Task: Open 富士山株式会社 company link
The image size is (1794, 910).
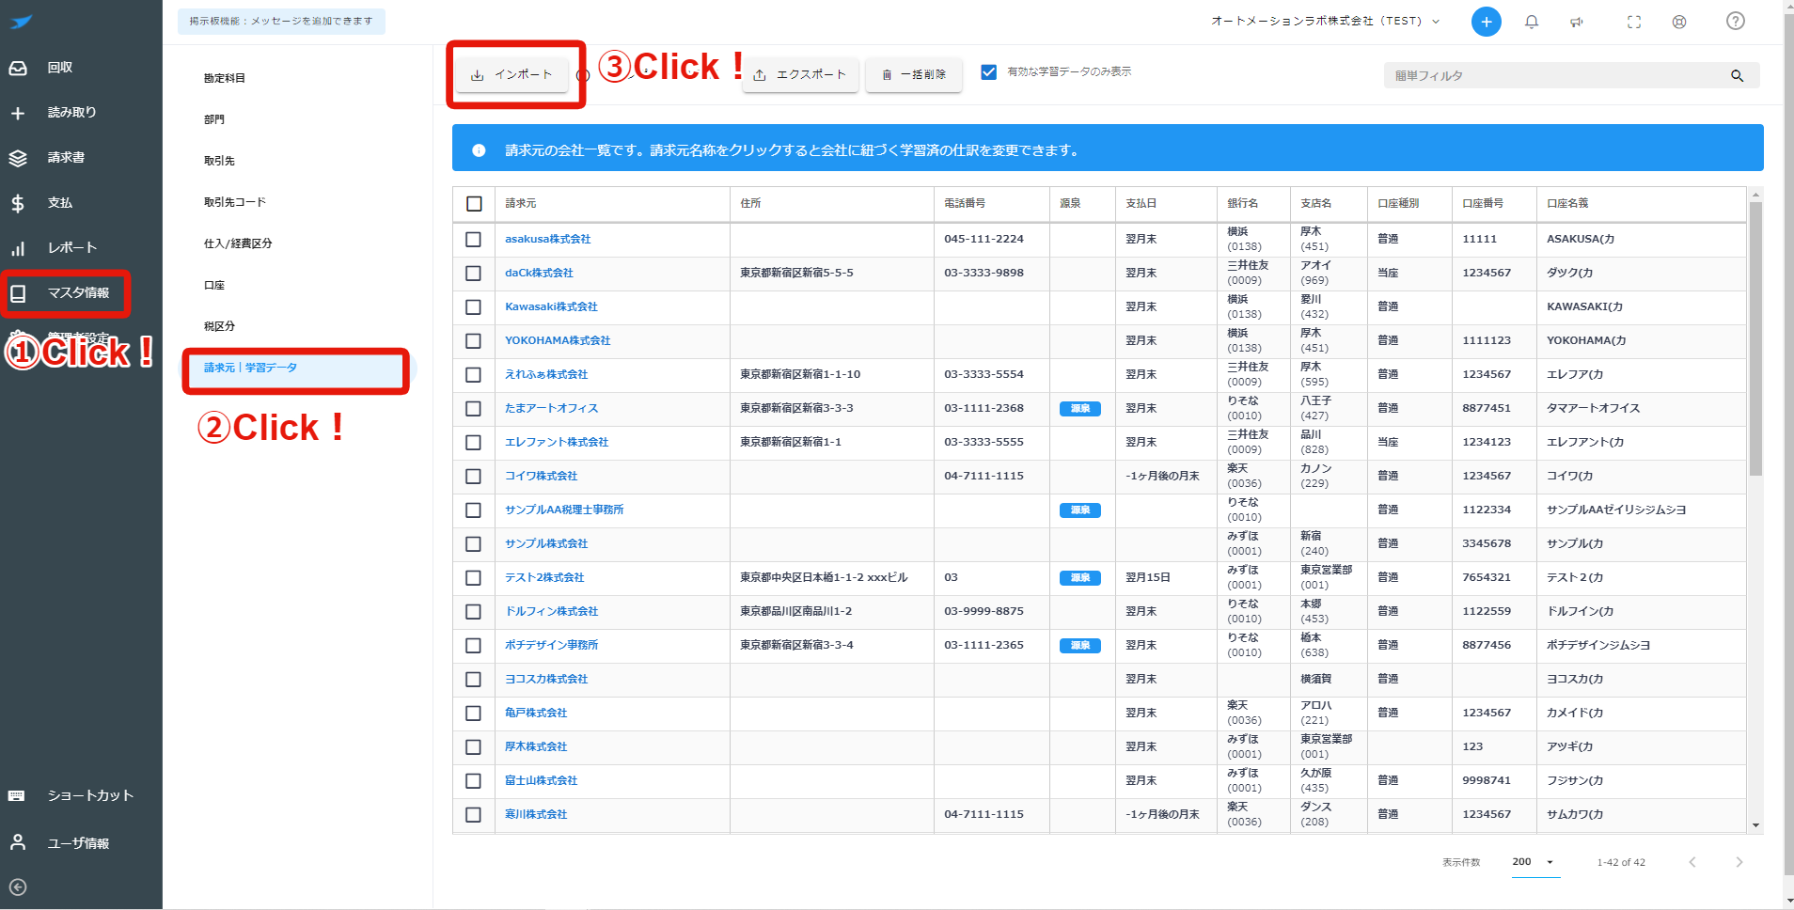Action: (542, 781)
